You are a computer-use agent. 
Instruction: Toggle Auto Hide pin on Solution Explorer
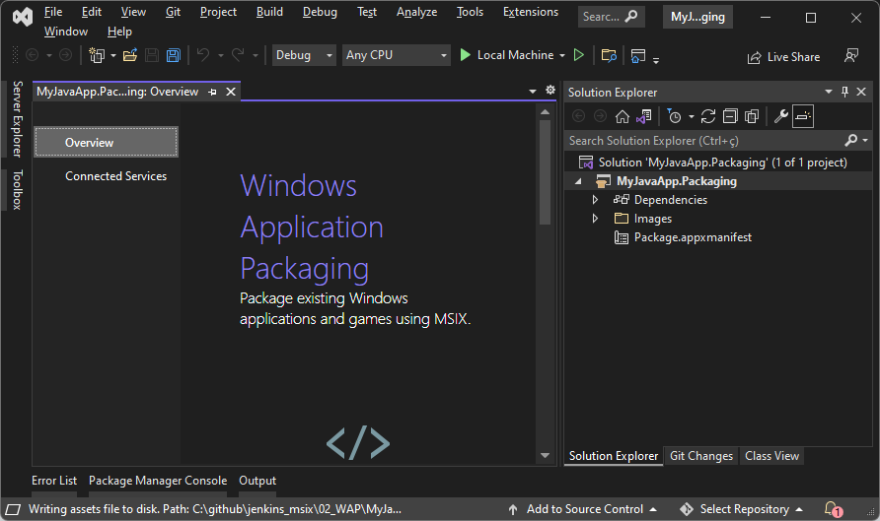point(844,92)
